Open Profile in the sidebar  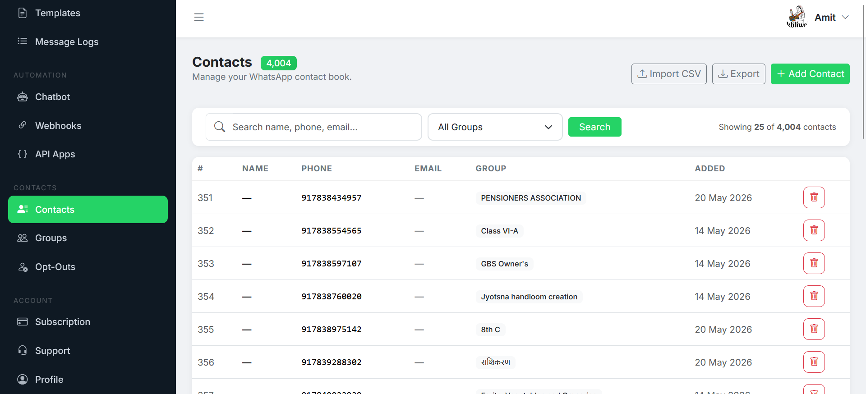pos(88,380)
